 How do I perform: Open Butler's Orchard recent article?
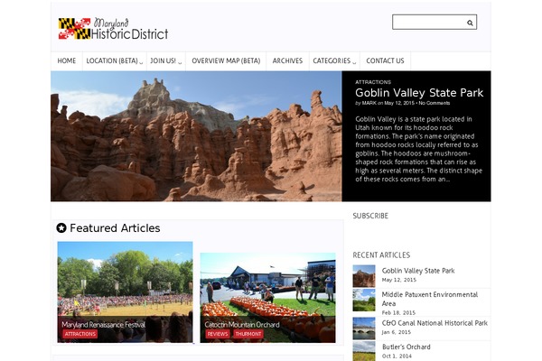[406, 347]
